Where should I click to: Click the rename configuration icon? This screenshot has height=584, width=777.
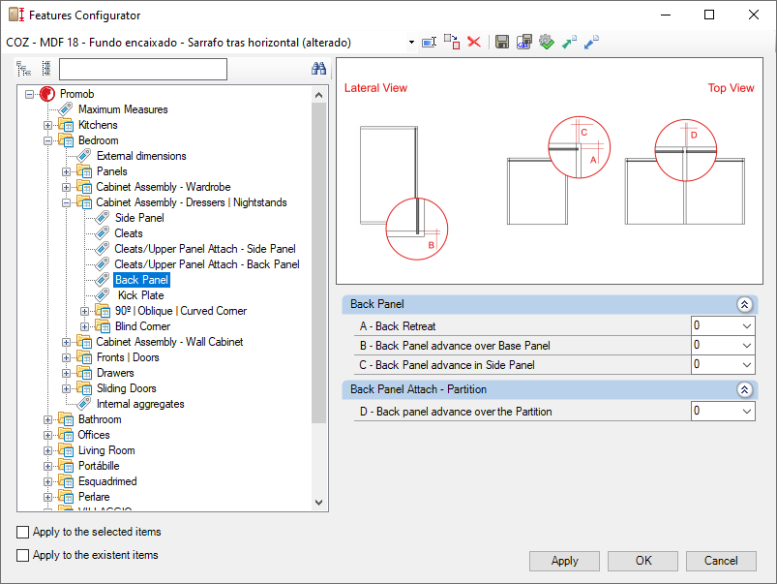tap(429, 43)
